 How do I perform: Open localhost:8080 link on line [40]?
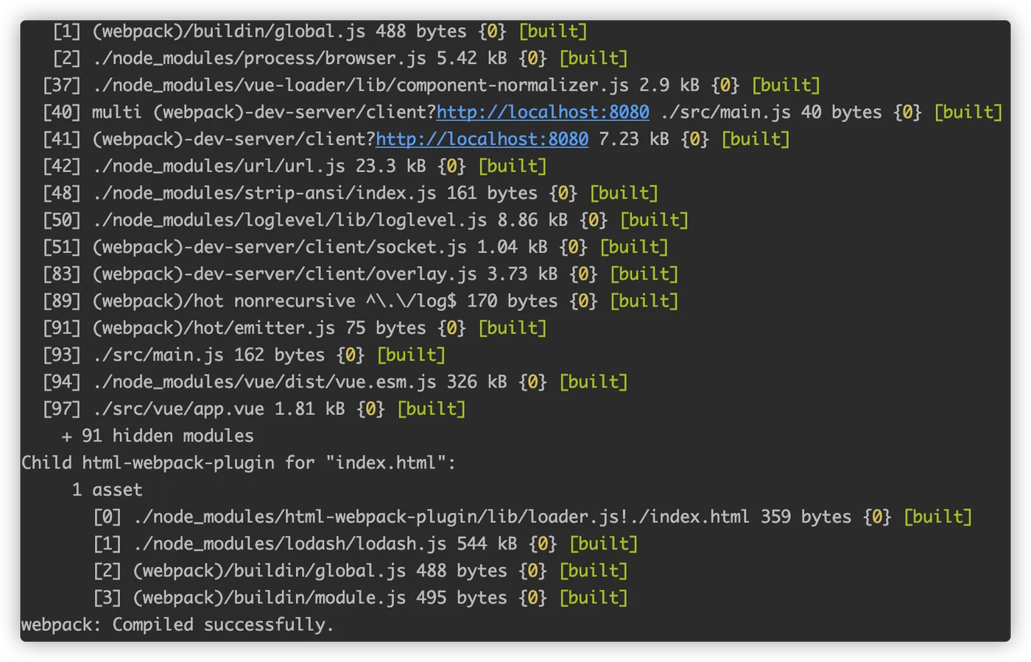click(543, 112)
